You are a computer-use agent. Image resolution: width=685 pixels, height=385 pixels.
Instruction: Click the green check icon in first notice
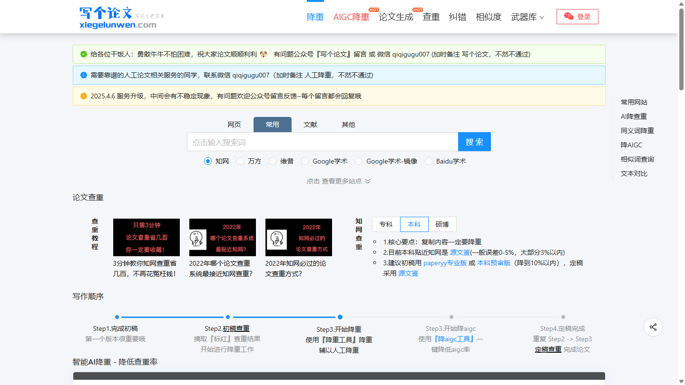[x=84, y=54]
